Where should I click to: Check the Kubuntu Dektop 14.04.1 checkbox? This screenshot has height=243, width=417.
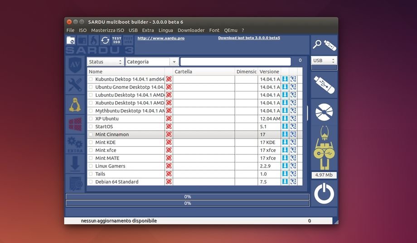[x=91, y=79]
